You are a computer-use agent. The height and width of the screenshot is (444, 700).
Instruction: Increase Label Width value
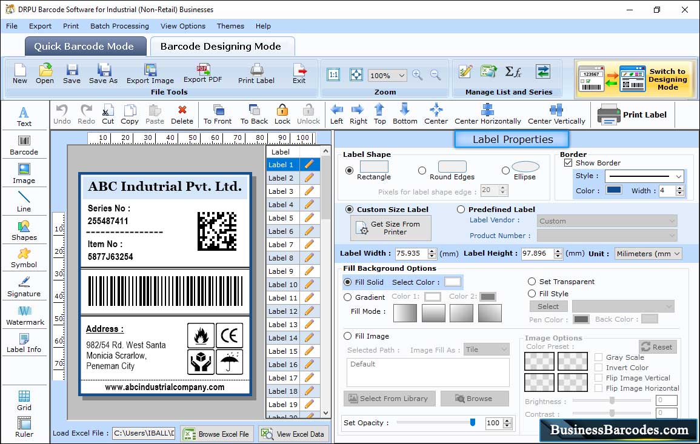click(x=432, y=251)
